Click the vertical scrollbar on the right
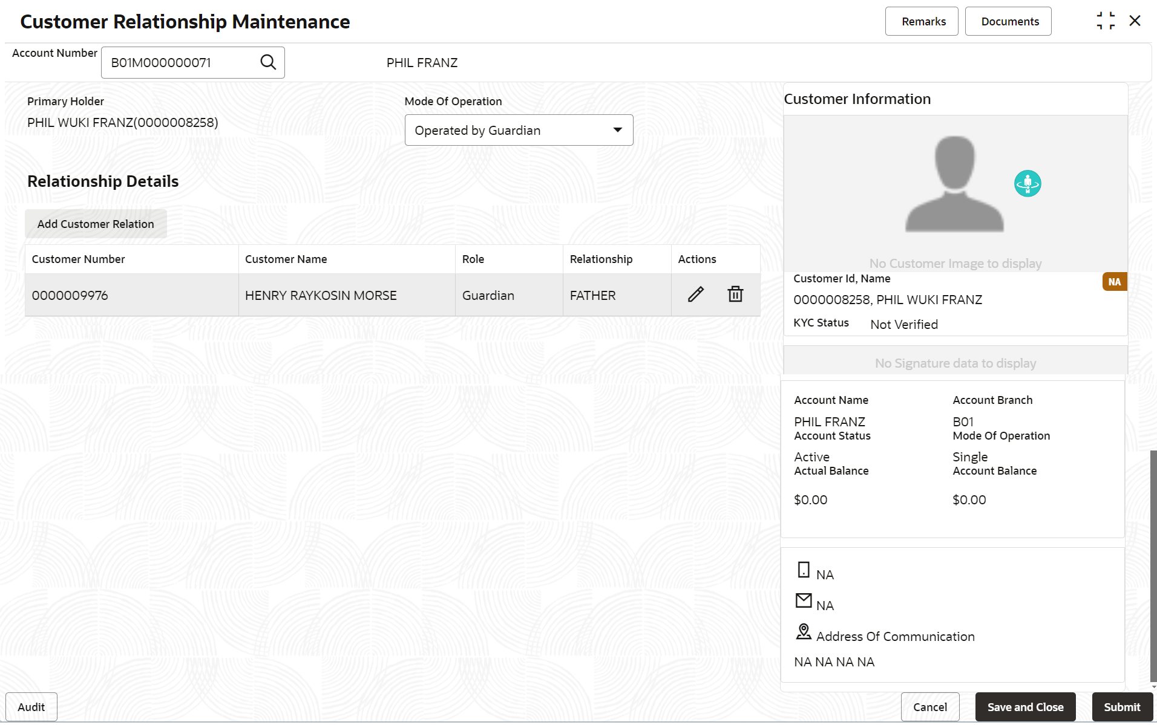Image resolution: width=1157 pixels, height=725 pixels. [x=1153, y=565]
